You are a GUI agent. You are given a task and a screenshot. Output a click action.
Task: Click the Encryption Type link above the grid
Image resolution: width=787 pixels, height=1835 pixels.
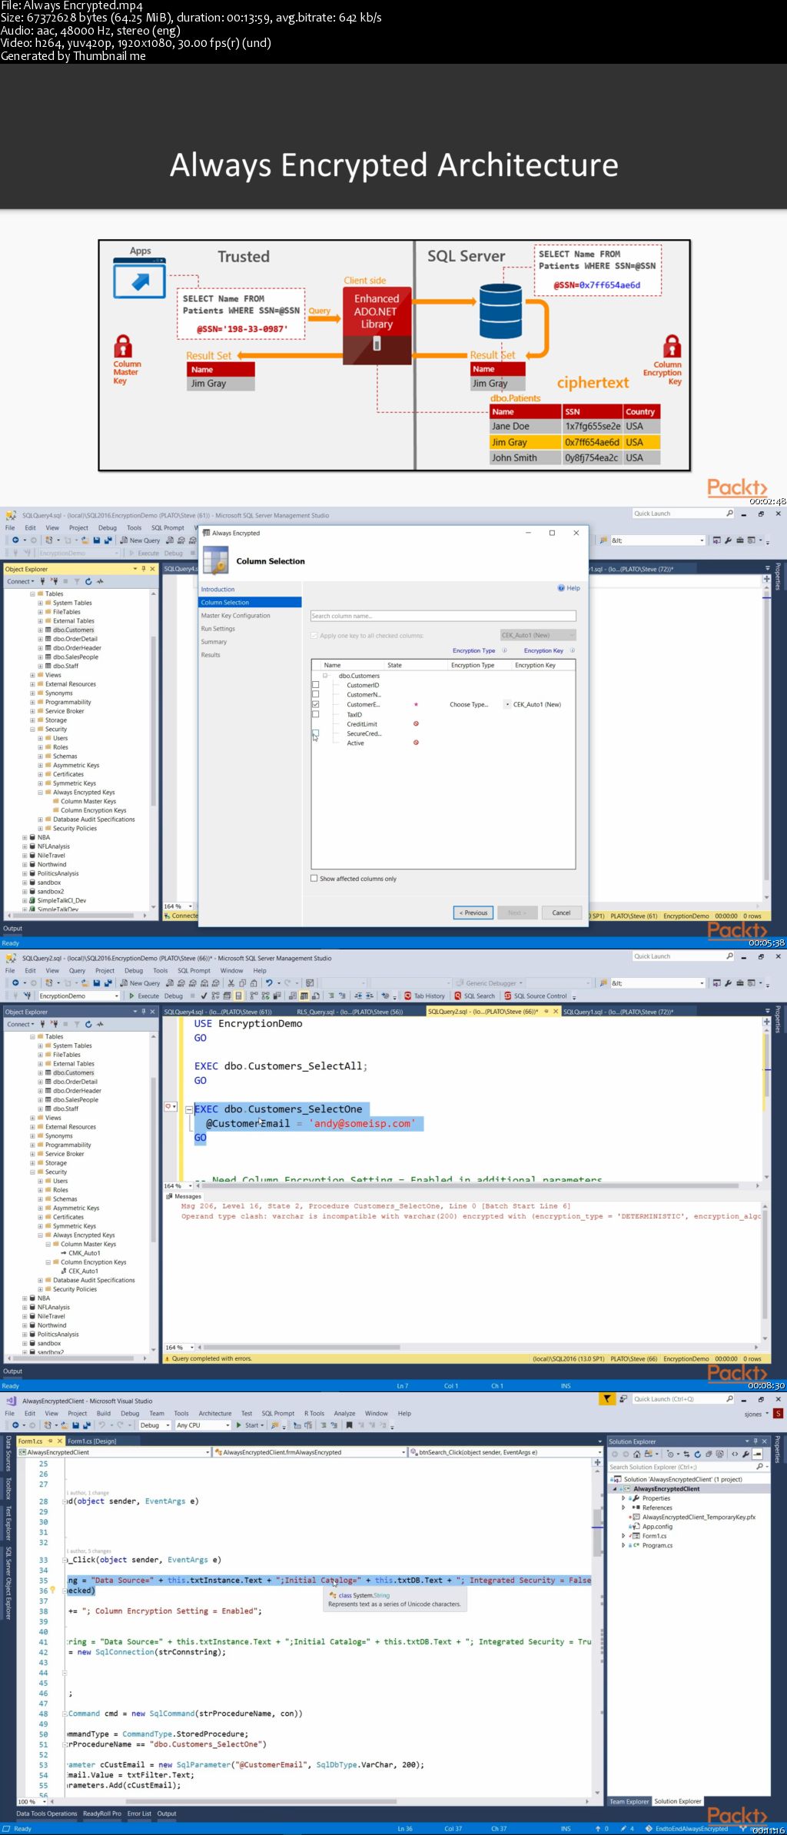(x=473, y=650)
